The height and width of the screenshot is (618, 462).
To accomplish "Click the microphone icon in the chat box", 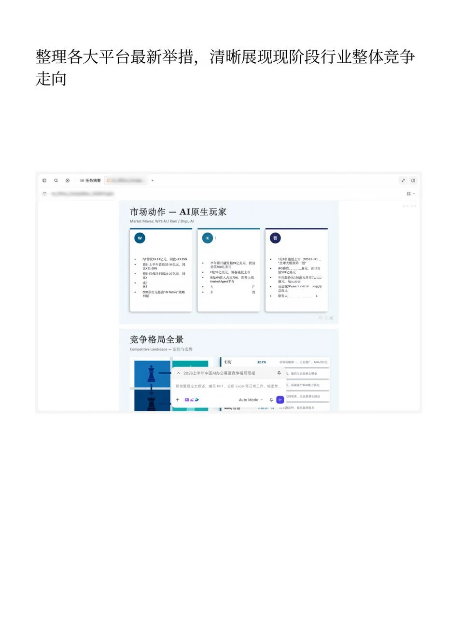I will pos(271,400).
